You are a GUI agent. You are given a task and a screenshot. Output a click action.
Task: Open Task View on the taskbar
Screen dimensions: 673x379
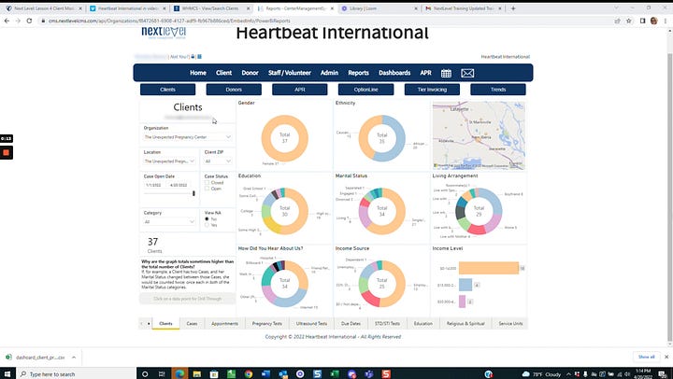162,373
